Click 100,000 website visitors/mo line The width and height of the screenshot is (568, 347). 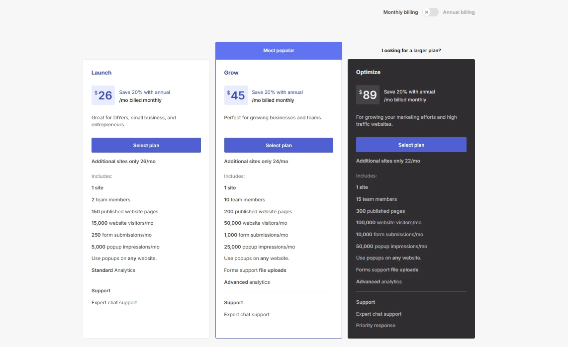388,223
